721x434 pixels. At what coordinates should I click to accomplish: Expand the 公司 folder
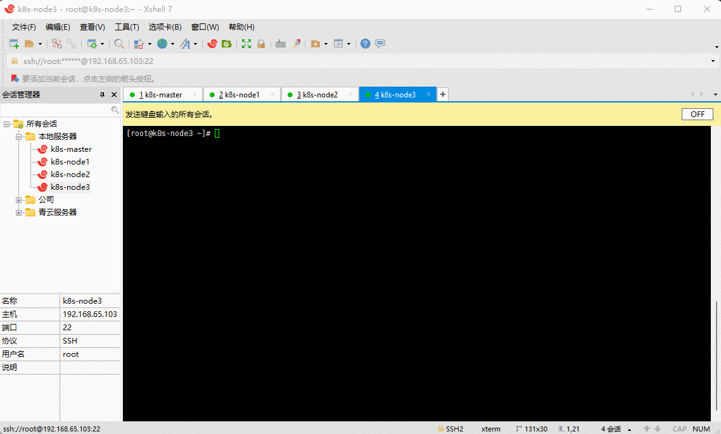click(18, 200)
